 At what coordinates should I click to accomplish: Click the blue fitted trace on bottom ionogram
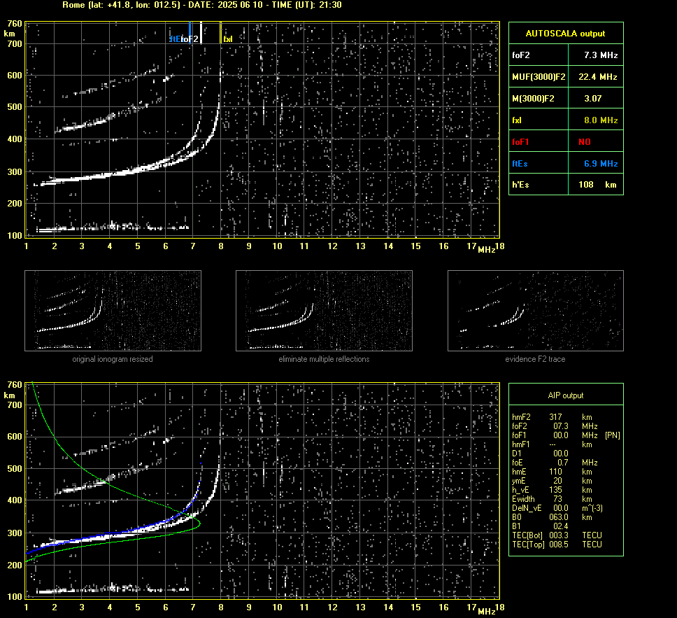[129, 531]
